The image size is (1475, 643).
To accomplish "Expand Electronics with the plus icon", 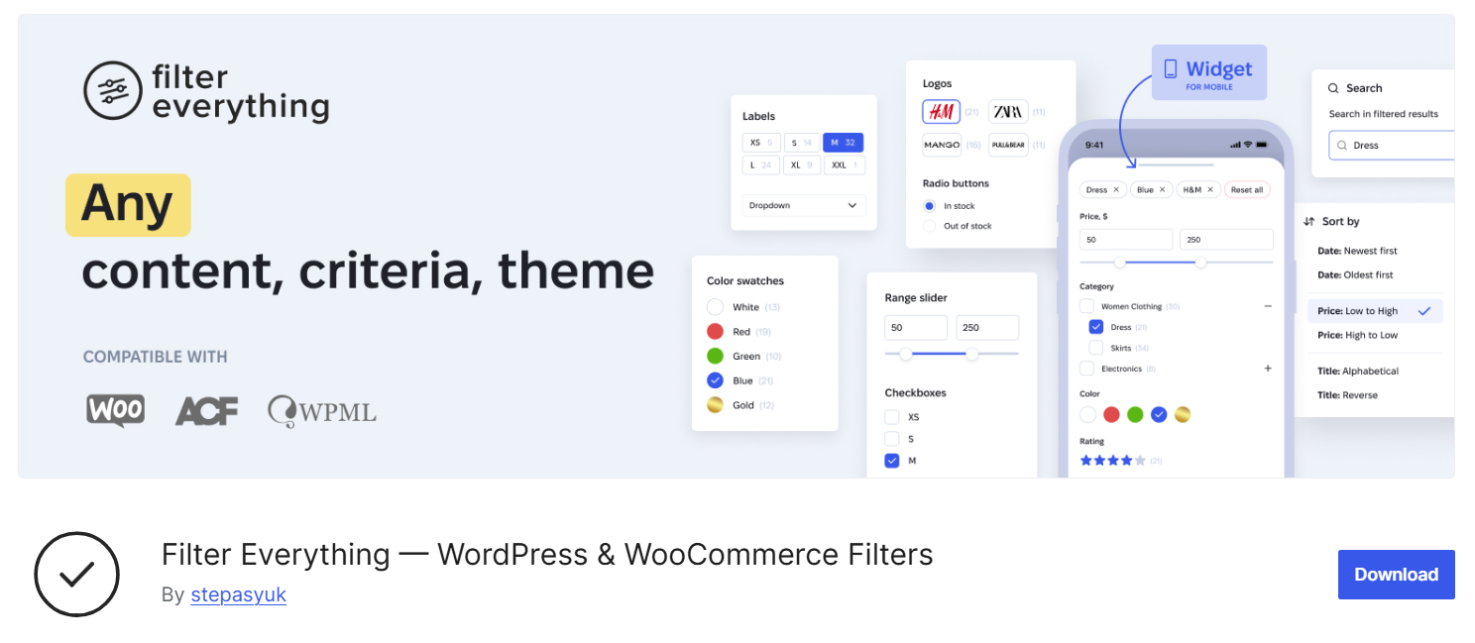I will 1268,369.
